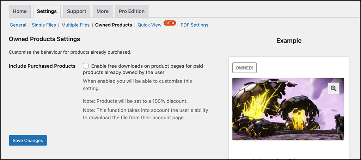This screenshot has height=160, width=361.
Task: Click the "Enable free downloads on product pages" label
Action: [143, 69]
